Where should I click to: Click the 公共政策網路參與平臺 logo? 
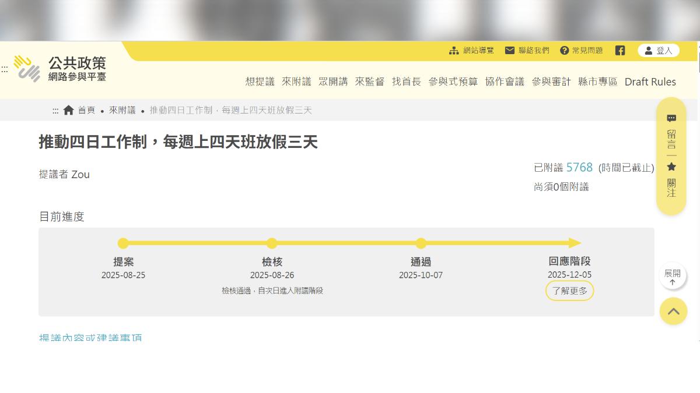point(60,69)
